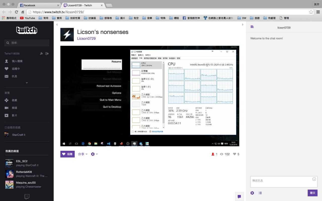
Task: Click the log out icon beside Twhs118036
Action: click(47, 54)
